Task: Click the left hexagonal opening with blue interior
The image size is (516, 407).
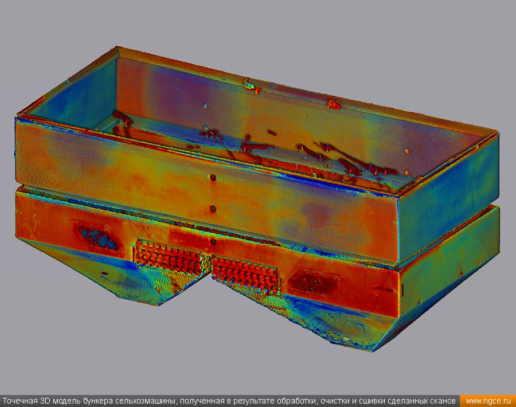Action: [x=96, y=236]
